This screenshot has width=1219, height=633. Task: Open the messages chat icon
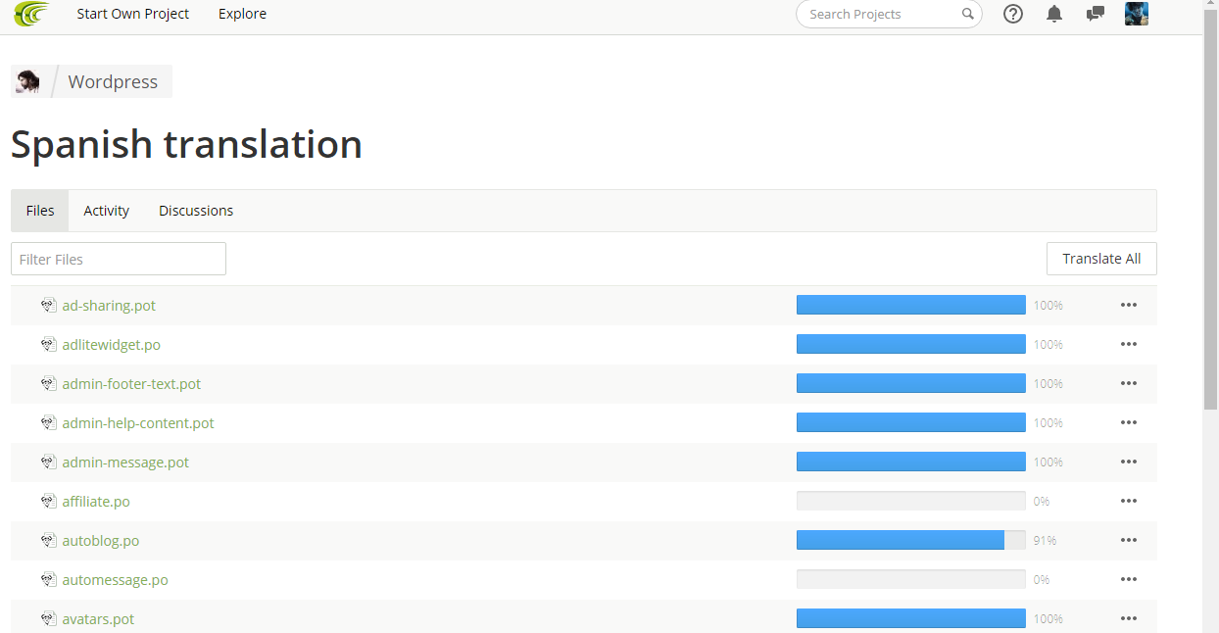coord(1096,14)
